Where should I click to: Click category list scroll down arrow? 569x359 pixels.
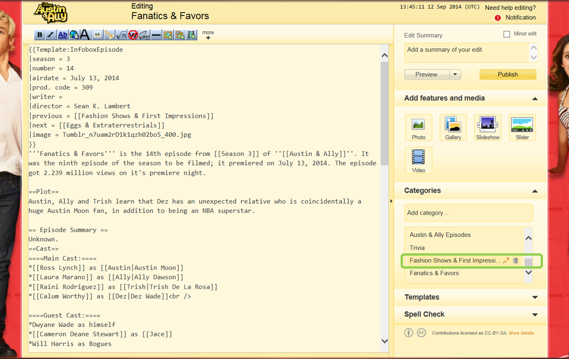click(x=528, y=273)
